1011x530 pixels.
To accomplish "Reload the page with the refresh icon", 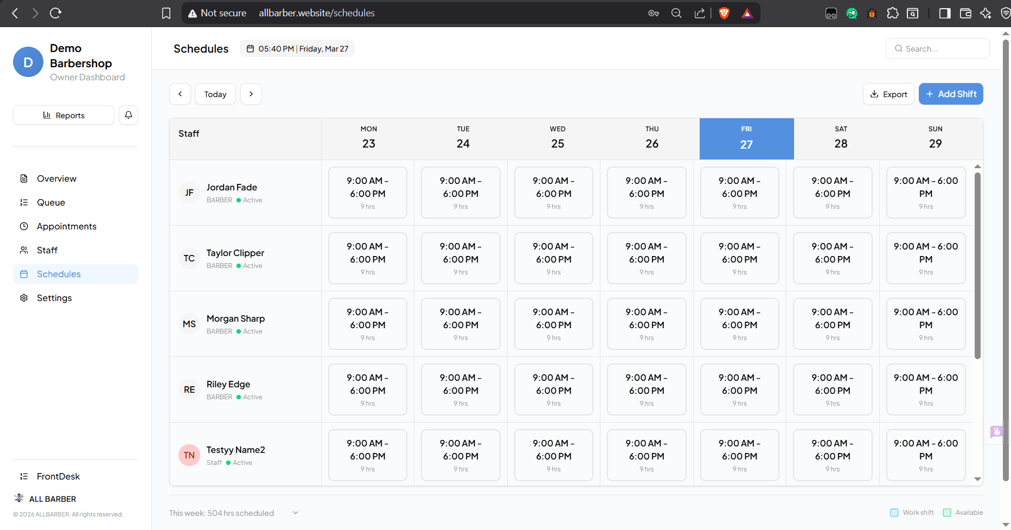I will click(55, 13).
